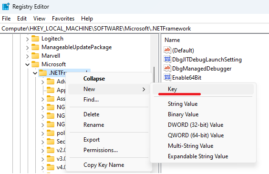
Task: Click the tree pane vertical scrollbar
Action: 154,74
